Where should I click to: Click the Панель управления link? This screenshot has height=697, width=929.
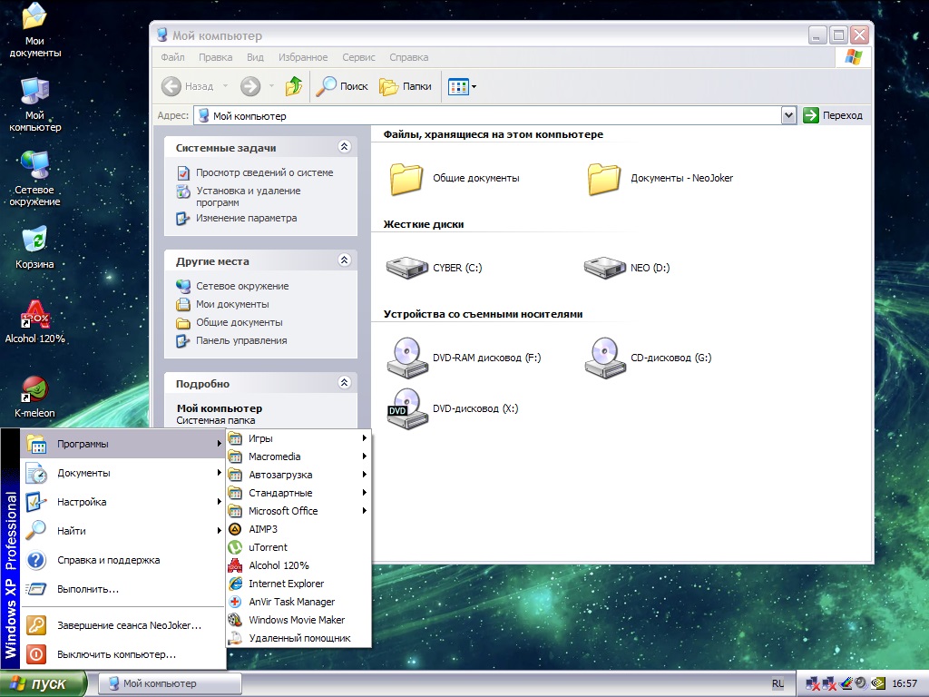point(241,340)
